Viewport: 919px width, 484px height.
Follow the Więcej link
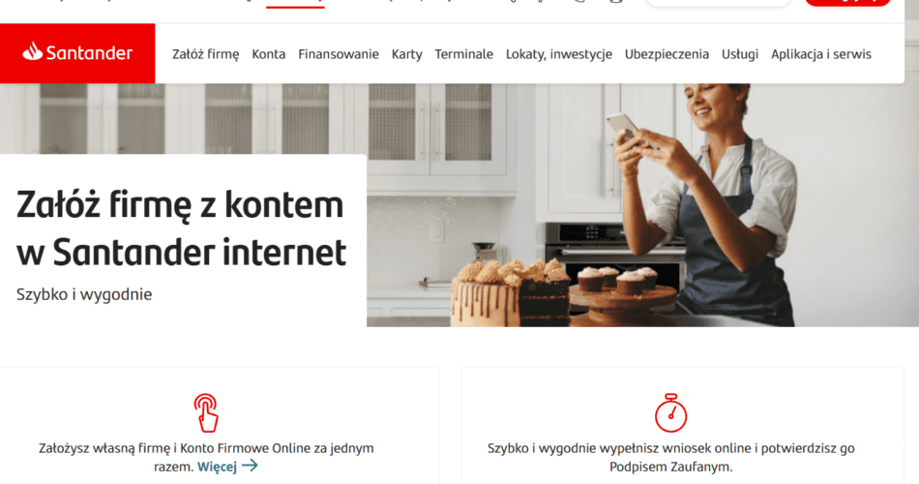coord(217,467)
